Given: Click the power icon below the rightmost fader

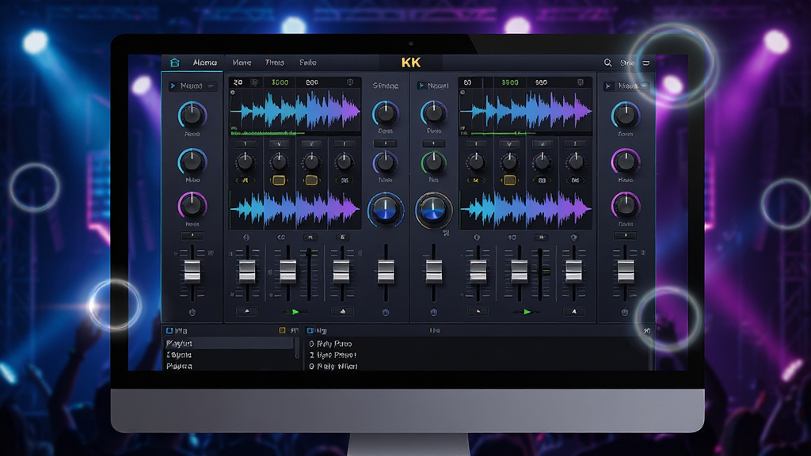Looking at the screenshot, I should click(625, 312).
